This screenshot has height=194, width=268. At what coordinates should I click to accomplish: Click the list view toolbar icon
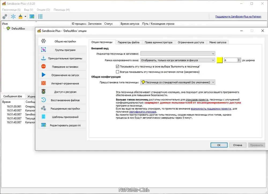coord(40,17)
